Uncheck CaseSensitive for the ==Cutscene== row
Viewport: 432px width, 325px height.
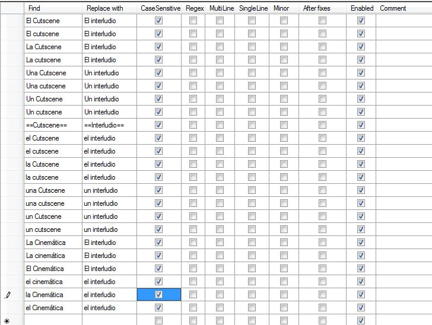(158, 125)
